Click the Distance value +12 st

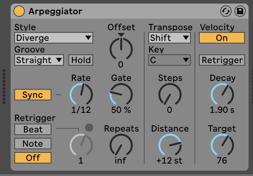170,160
